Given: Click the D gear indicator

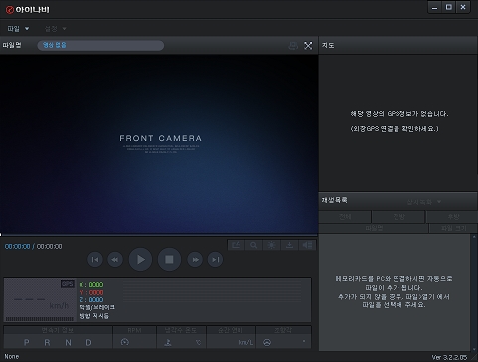Looking at the screenshot, I should pos(88,343).
